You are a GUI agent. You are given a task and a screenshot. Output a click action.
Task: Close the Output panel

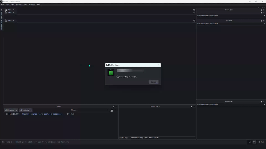(x=116, y=107)
